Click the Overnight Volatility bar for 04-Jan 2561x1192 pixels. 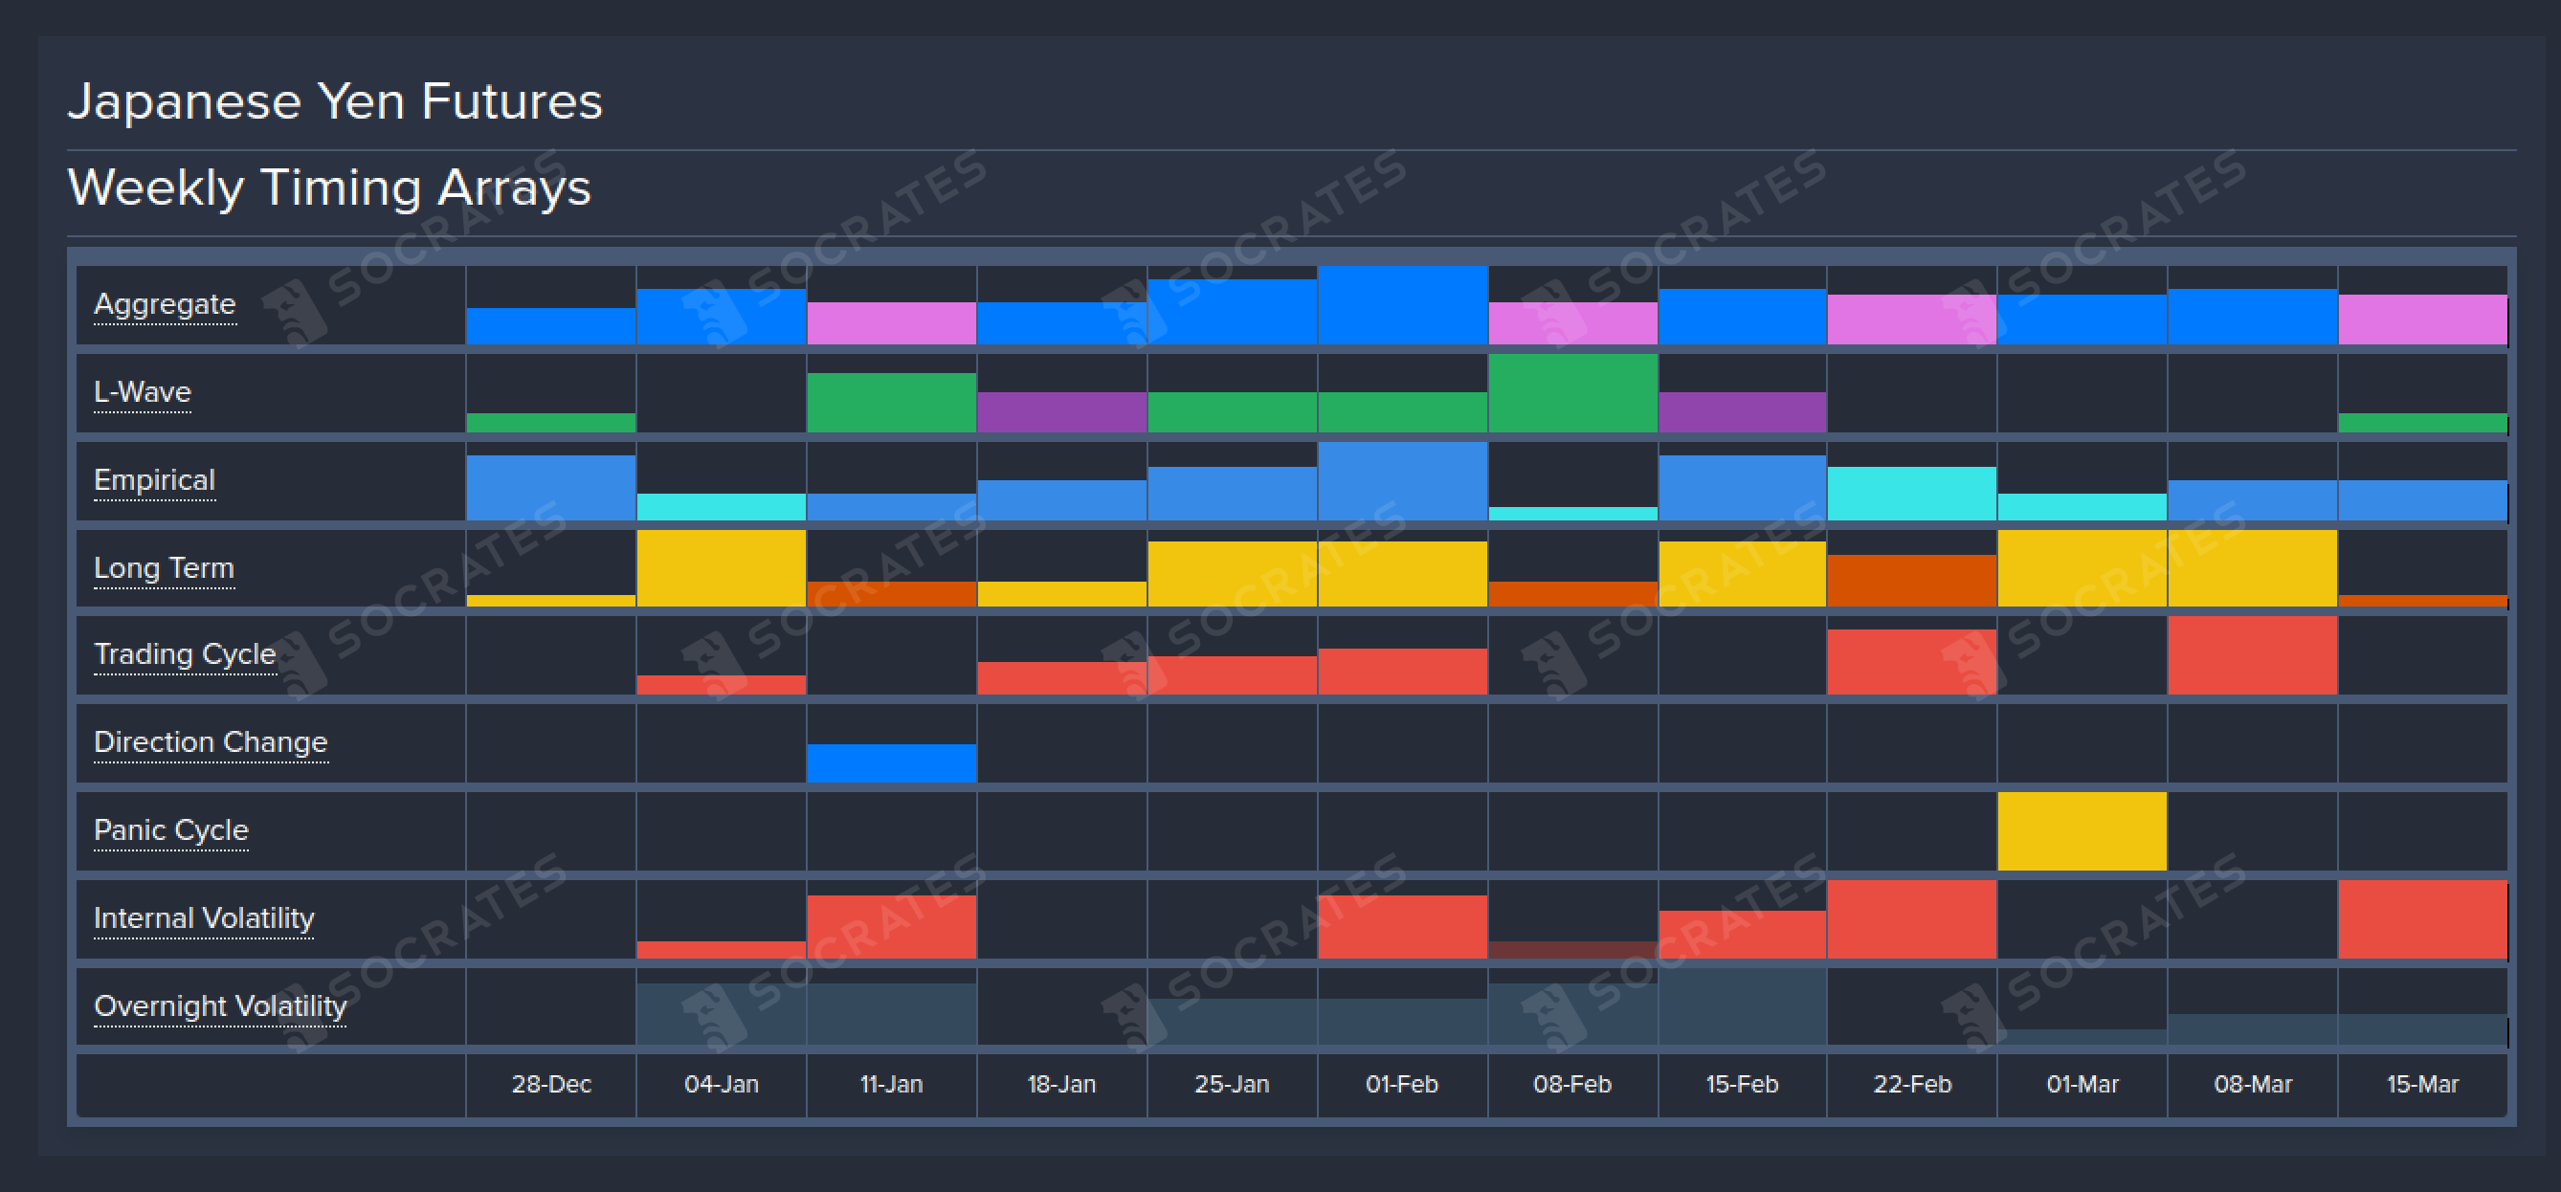point(721,1014)
